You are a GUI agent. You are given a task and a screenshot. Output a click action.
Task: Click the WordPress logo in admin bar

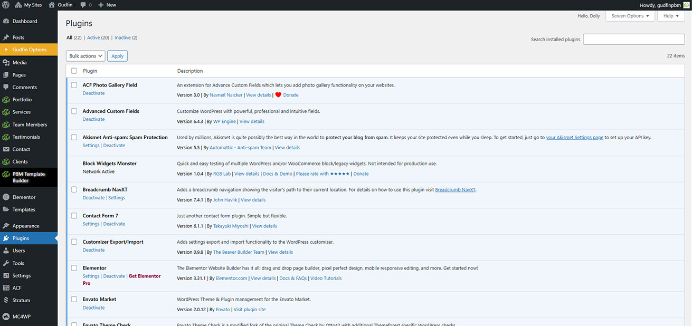pos(6,5)
